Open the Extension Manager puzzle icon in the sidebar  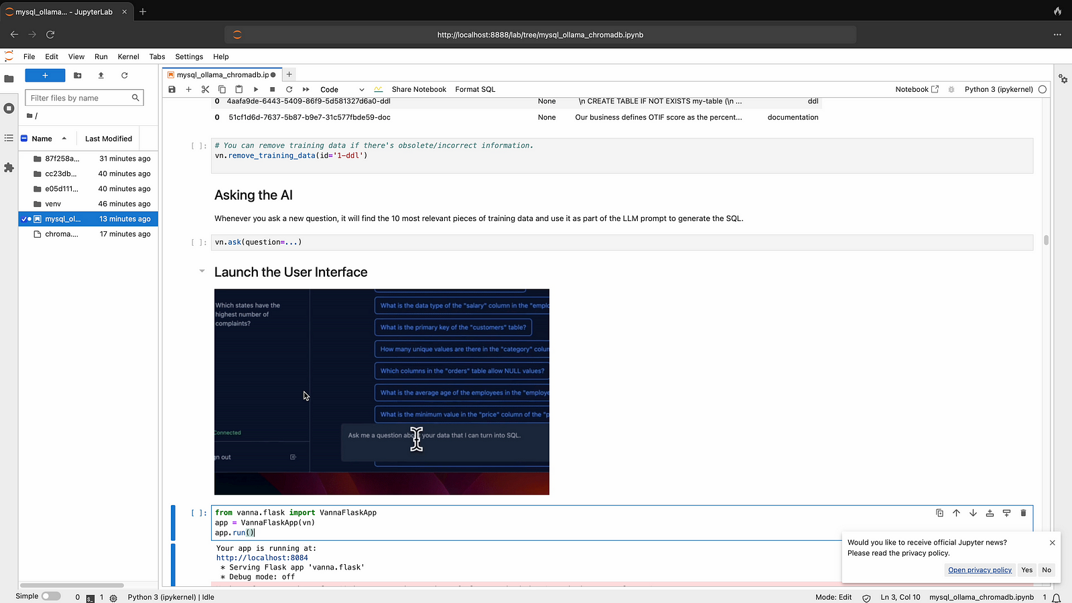pos(9,167)
